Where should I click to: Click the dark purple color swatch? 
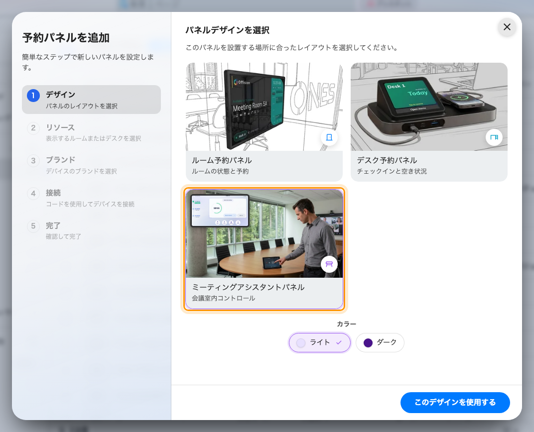(x=368, y=343)
